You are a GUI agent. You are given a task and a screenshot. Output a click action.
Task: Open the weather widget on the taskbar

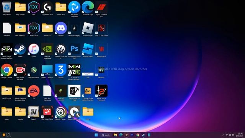[x=7, y=135]
